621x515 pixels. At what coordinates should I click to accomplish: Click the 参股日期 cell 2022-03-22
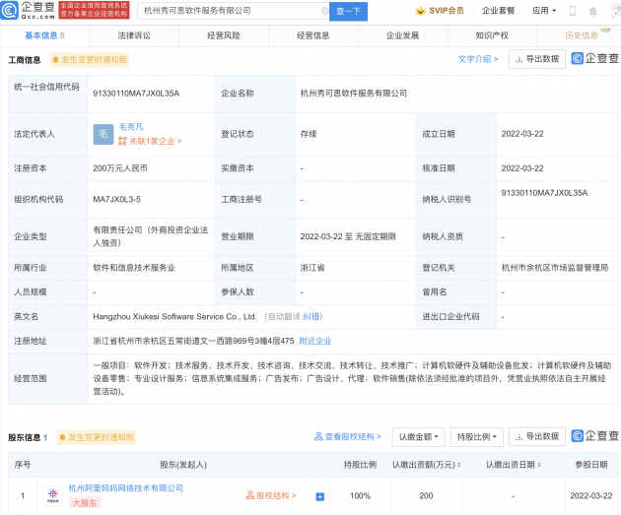click(591, 496)
